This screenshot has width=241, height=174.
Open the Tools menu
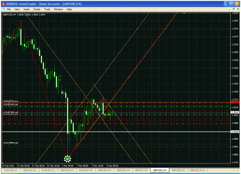pos(47,9)
